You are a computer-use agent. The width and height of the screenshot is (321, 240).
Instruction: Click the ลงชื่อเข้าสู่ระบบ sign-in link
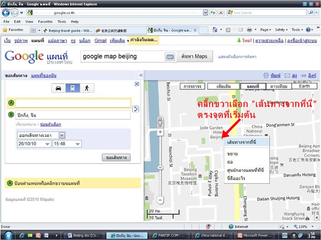click(302, 41)
